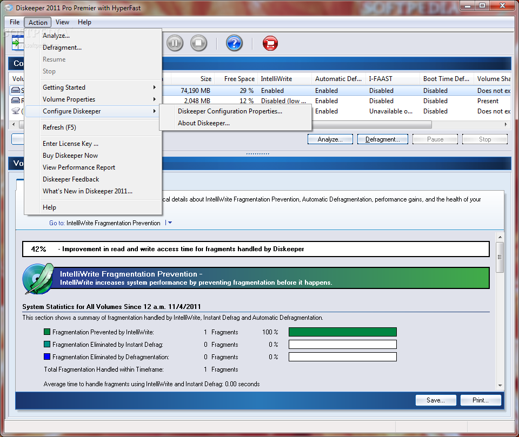This screenshot has width=519, height=437.
Task: Choose Defragment... from the Action menu
Action: [x=94, y=48]
